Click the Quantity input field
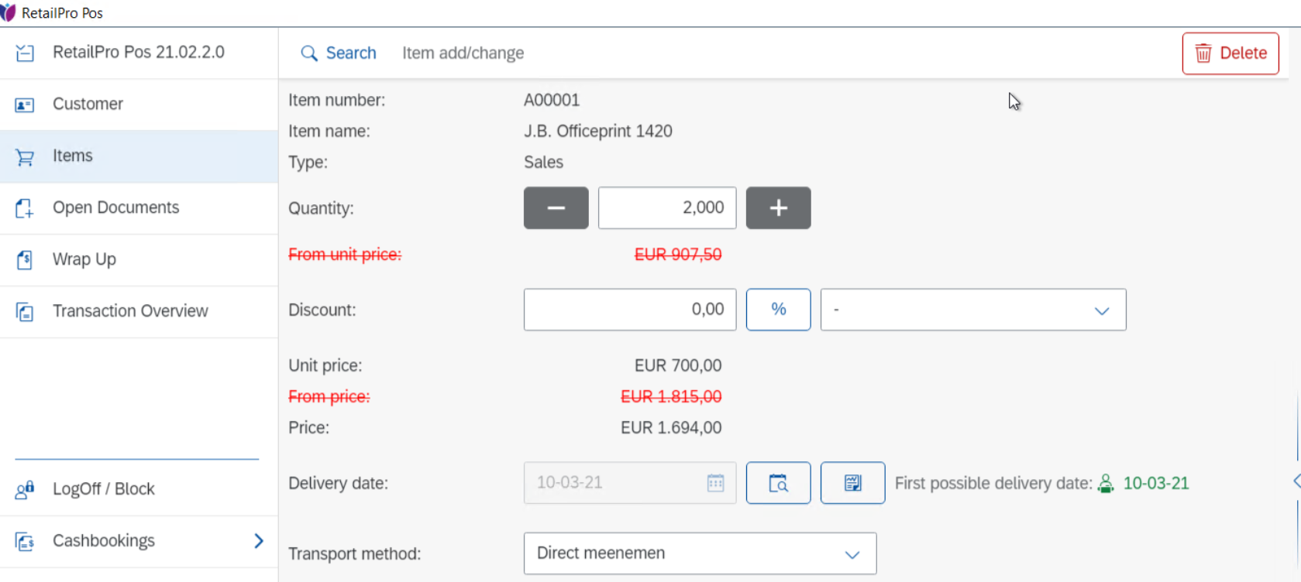 coord(666,208)
